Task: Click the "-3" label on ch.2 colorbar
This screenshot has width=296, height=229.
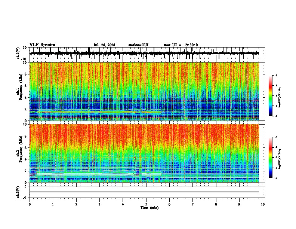Action: pyautogui.click(x=275, y=137)
